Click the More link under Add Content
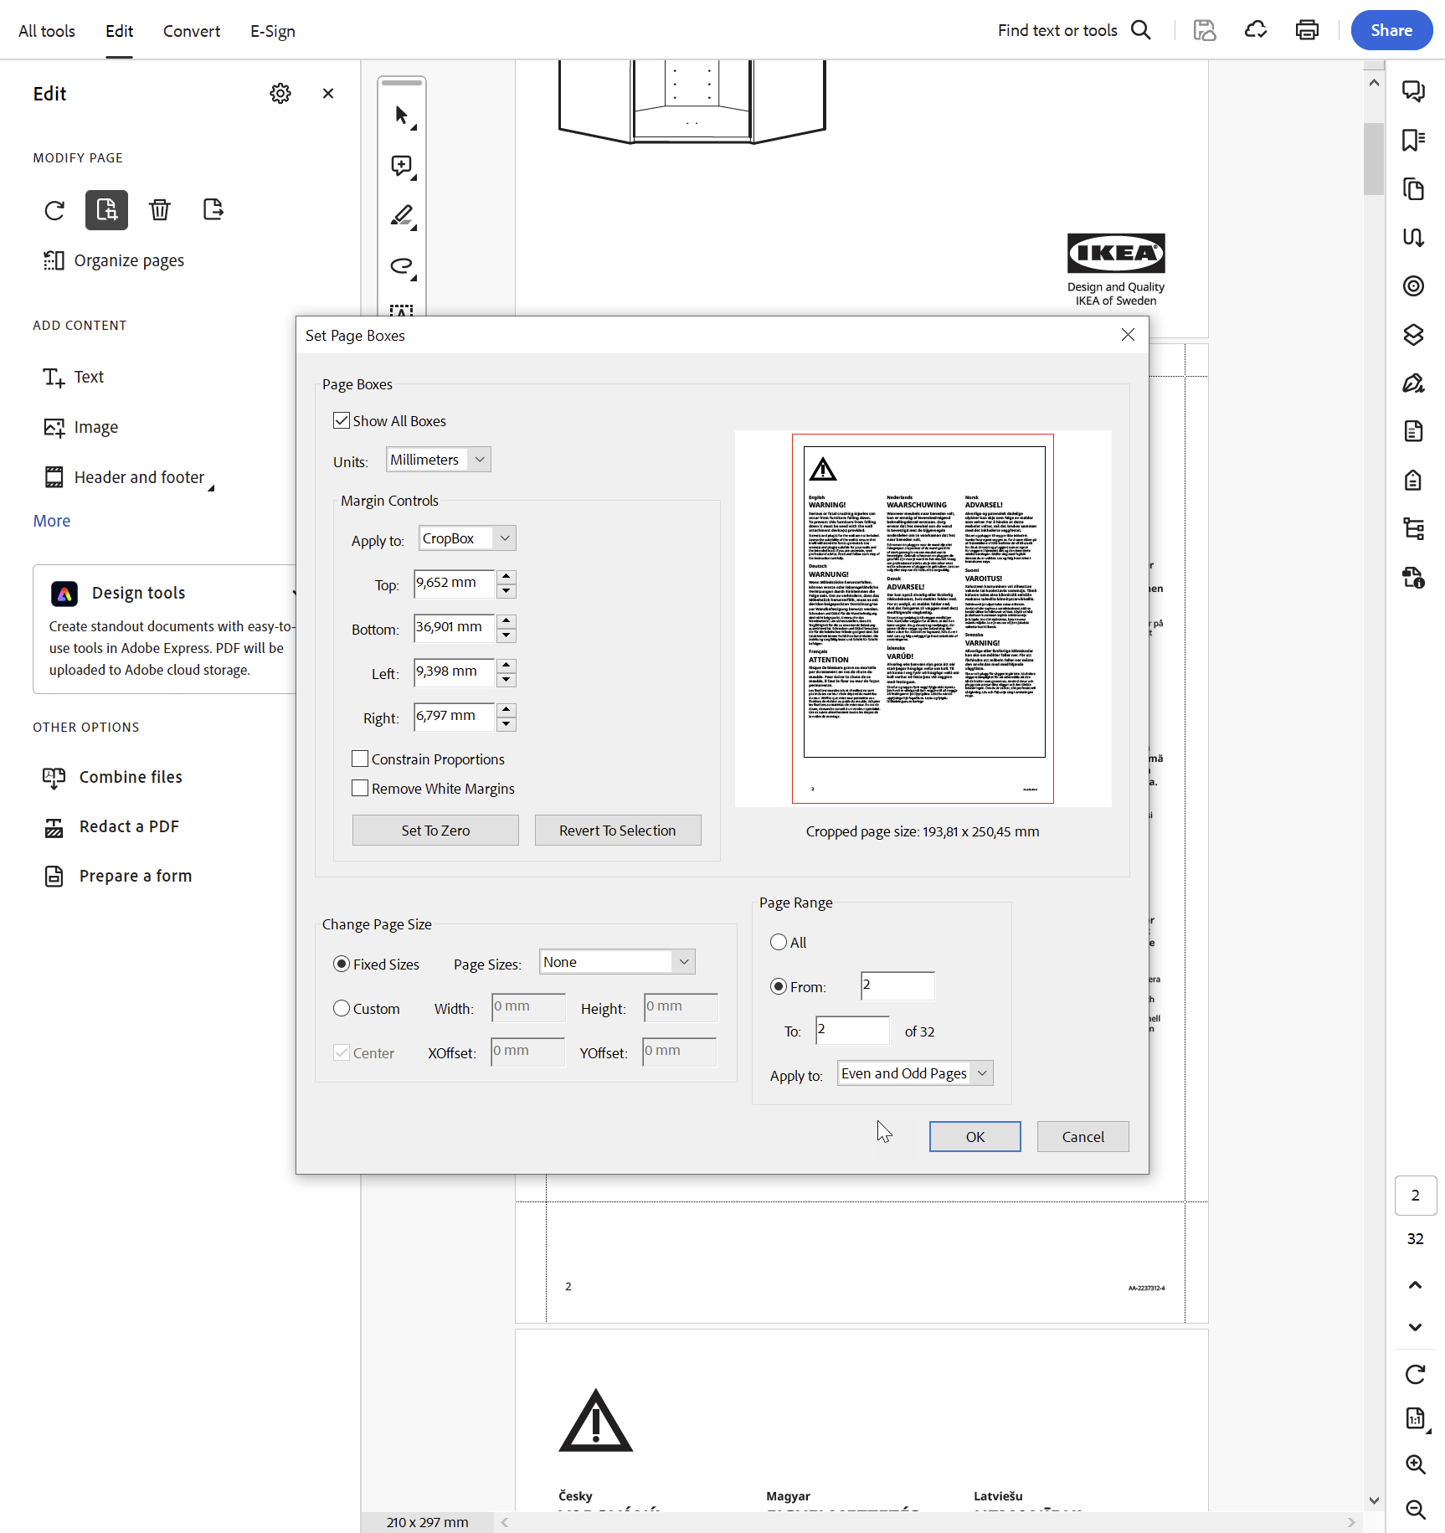The height and width of the screenshot is (1533, 1445). (x=51, y=521)
